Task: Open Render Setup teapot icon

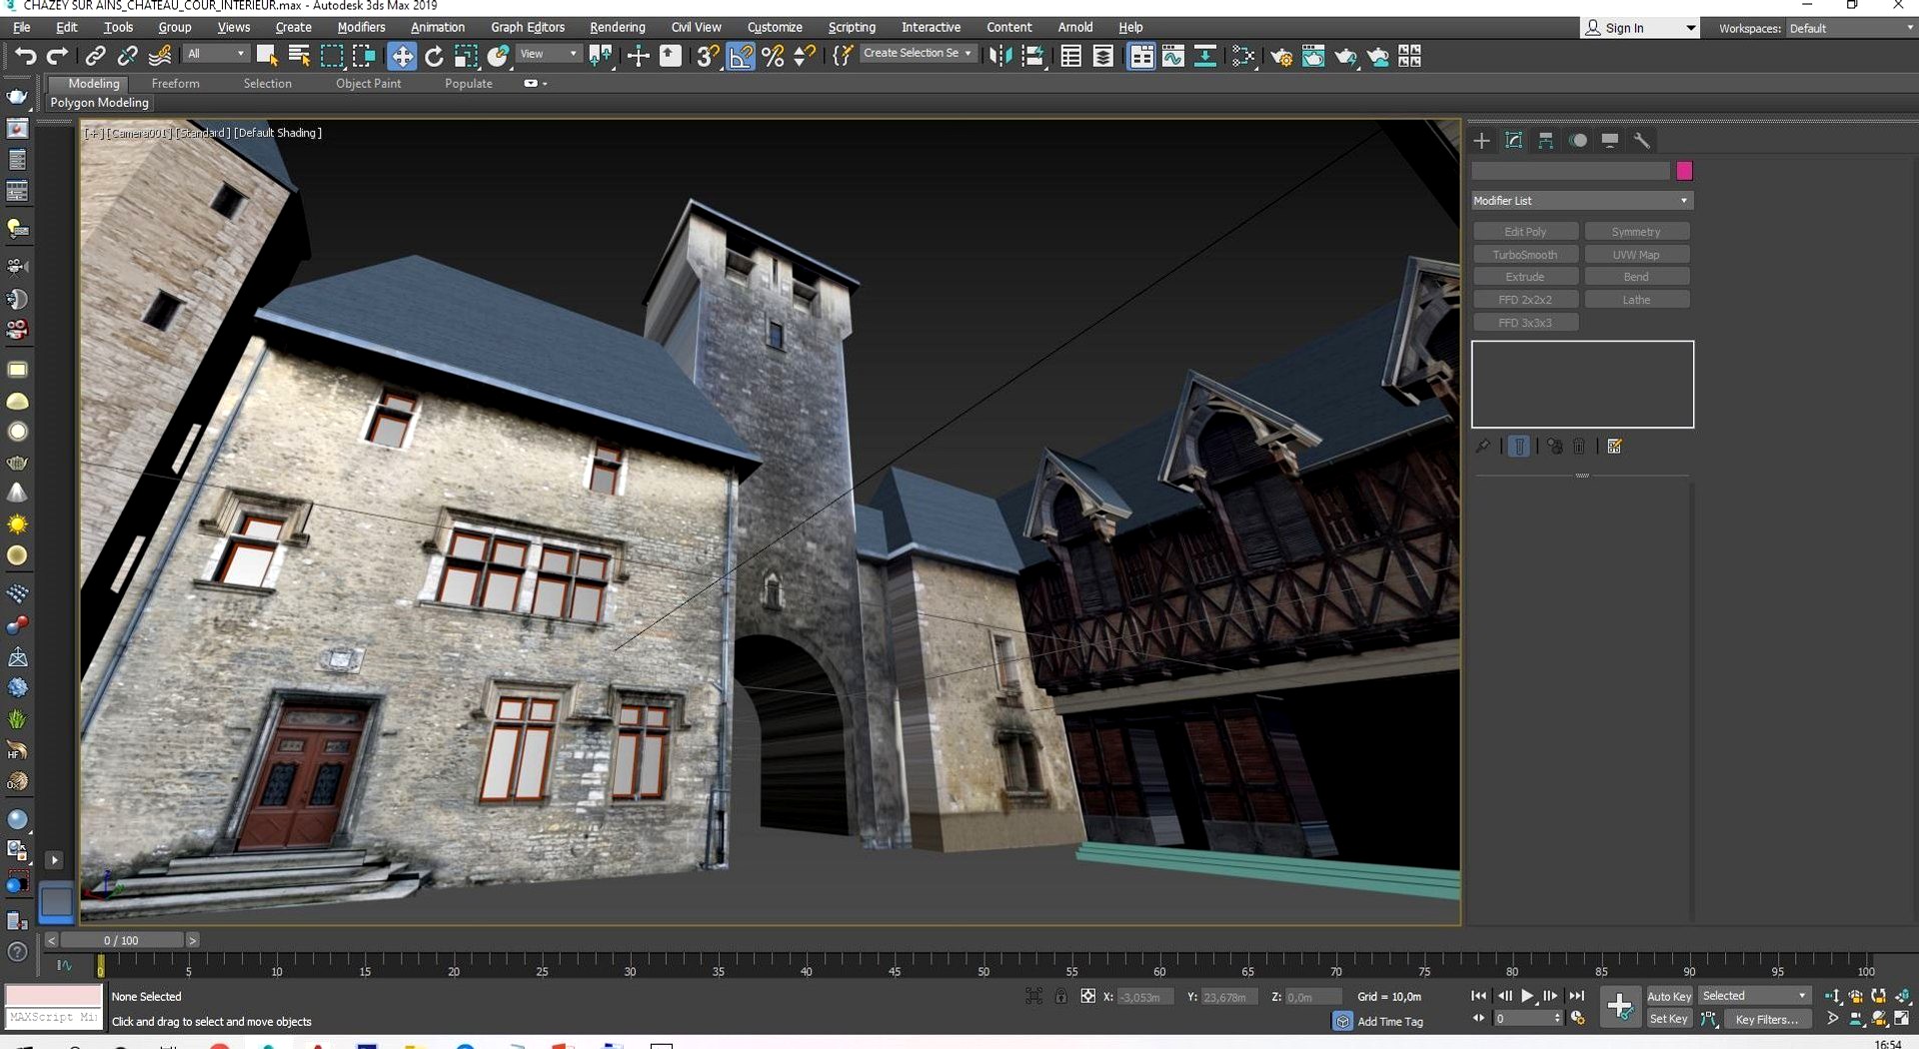Action: coord(1280,56)
